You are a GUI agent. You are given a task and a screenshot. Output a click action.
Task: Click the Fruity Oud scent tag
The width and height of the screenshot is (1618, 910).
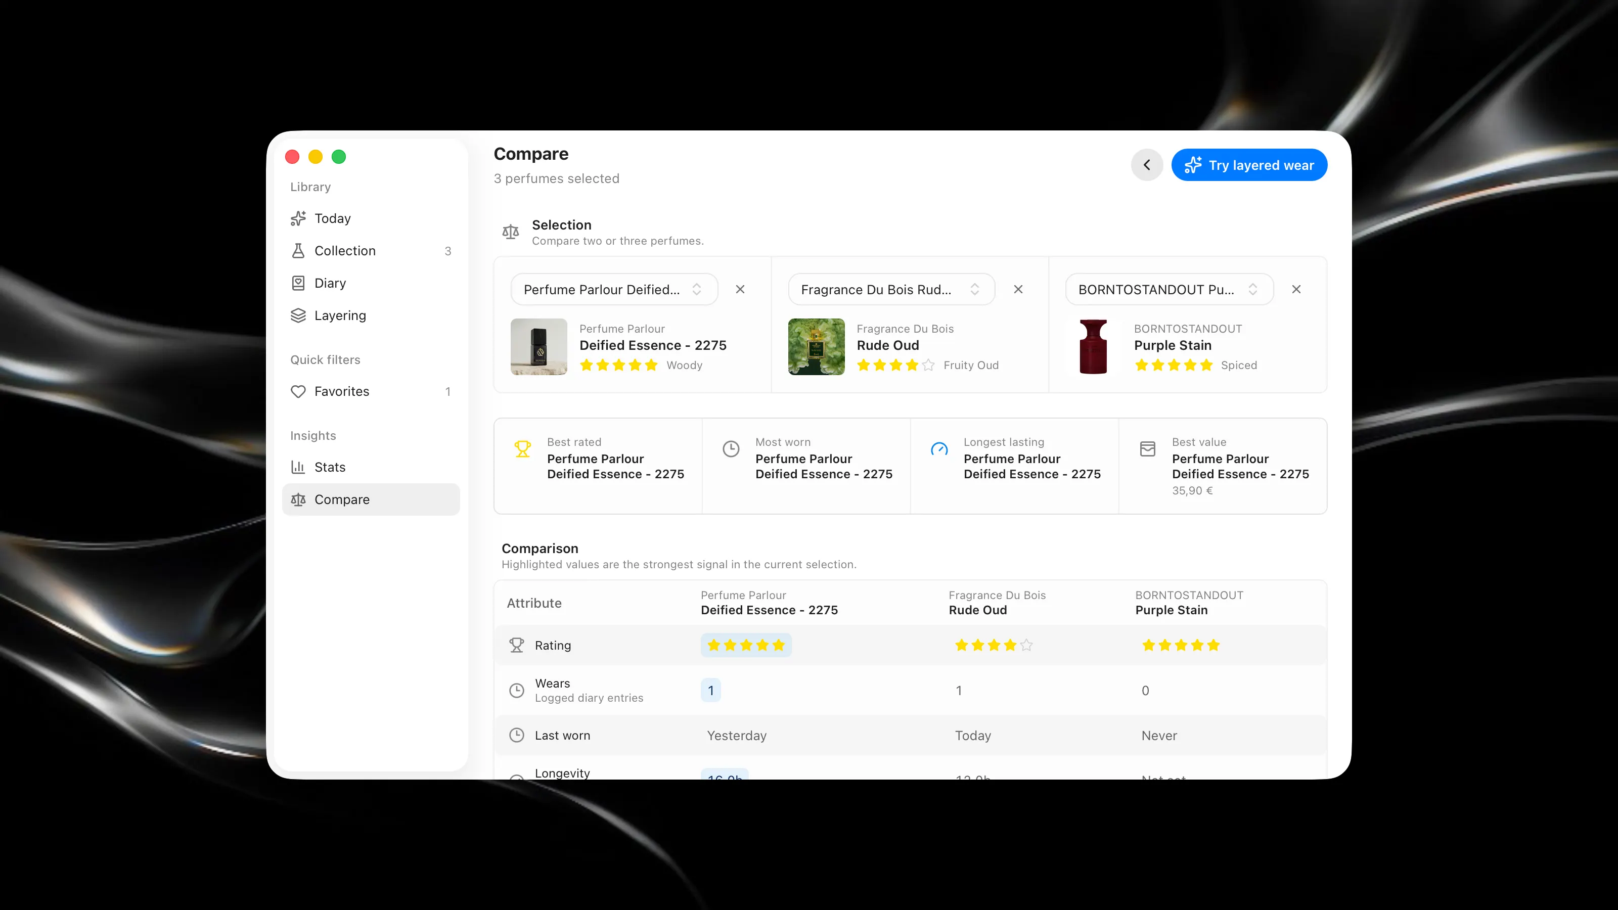click(x=971, y=365)
